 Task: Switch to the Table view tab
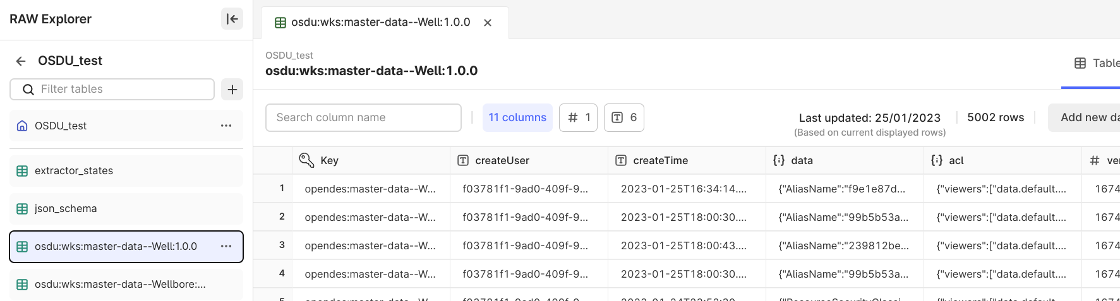(1097, 63)
